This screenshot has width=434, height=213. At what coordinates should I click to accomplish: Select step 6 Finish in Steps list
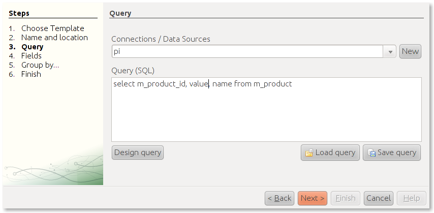[x=31, y=74]
